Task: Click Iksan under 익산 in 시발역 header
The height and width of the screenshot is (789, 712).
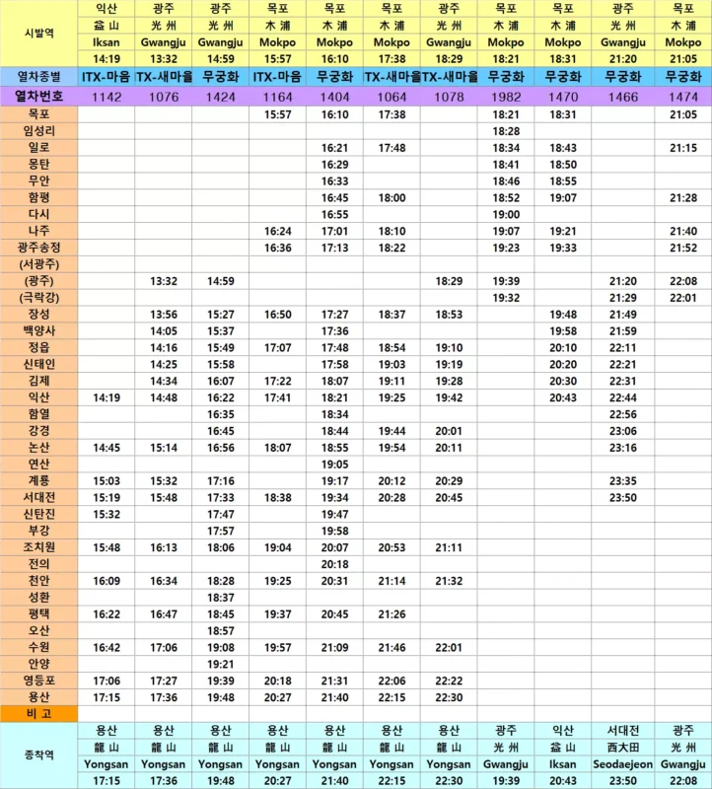Action: point(107,42)
